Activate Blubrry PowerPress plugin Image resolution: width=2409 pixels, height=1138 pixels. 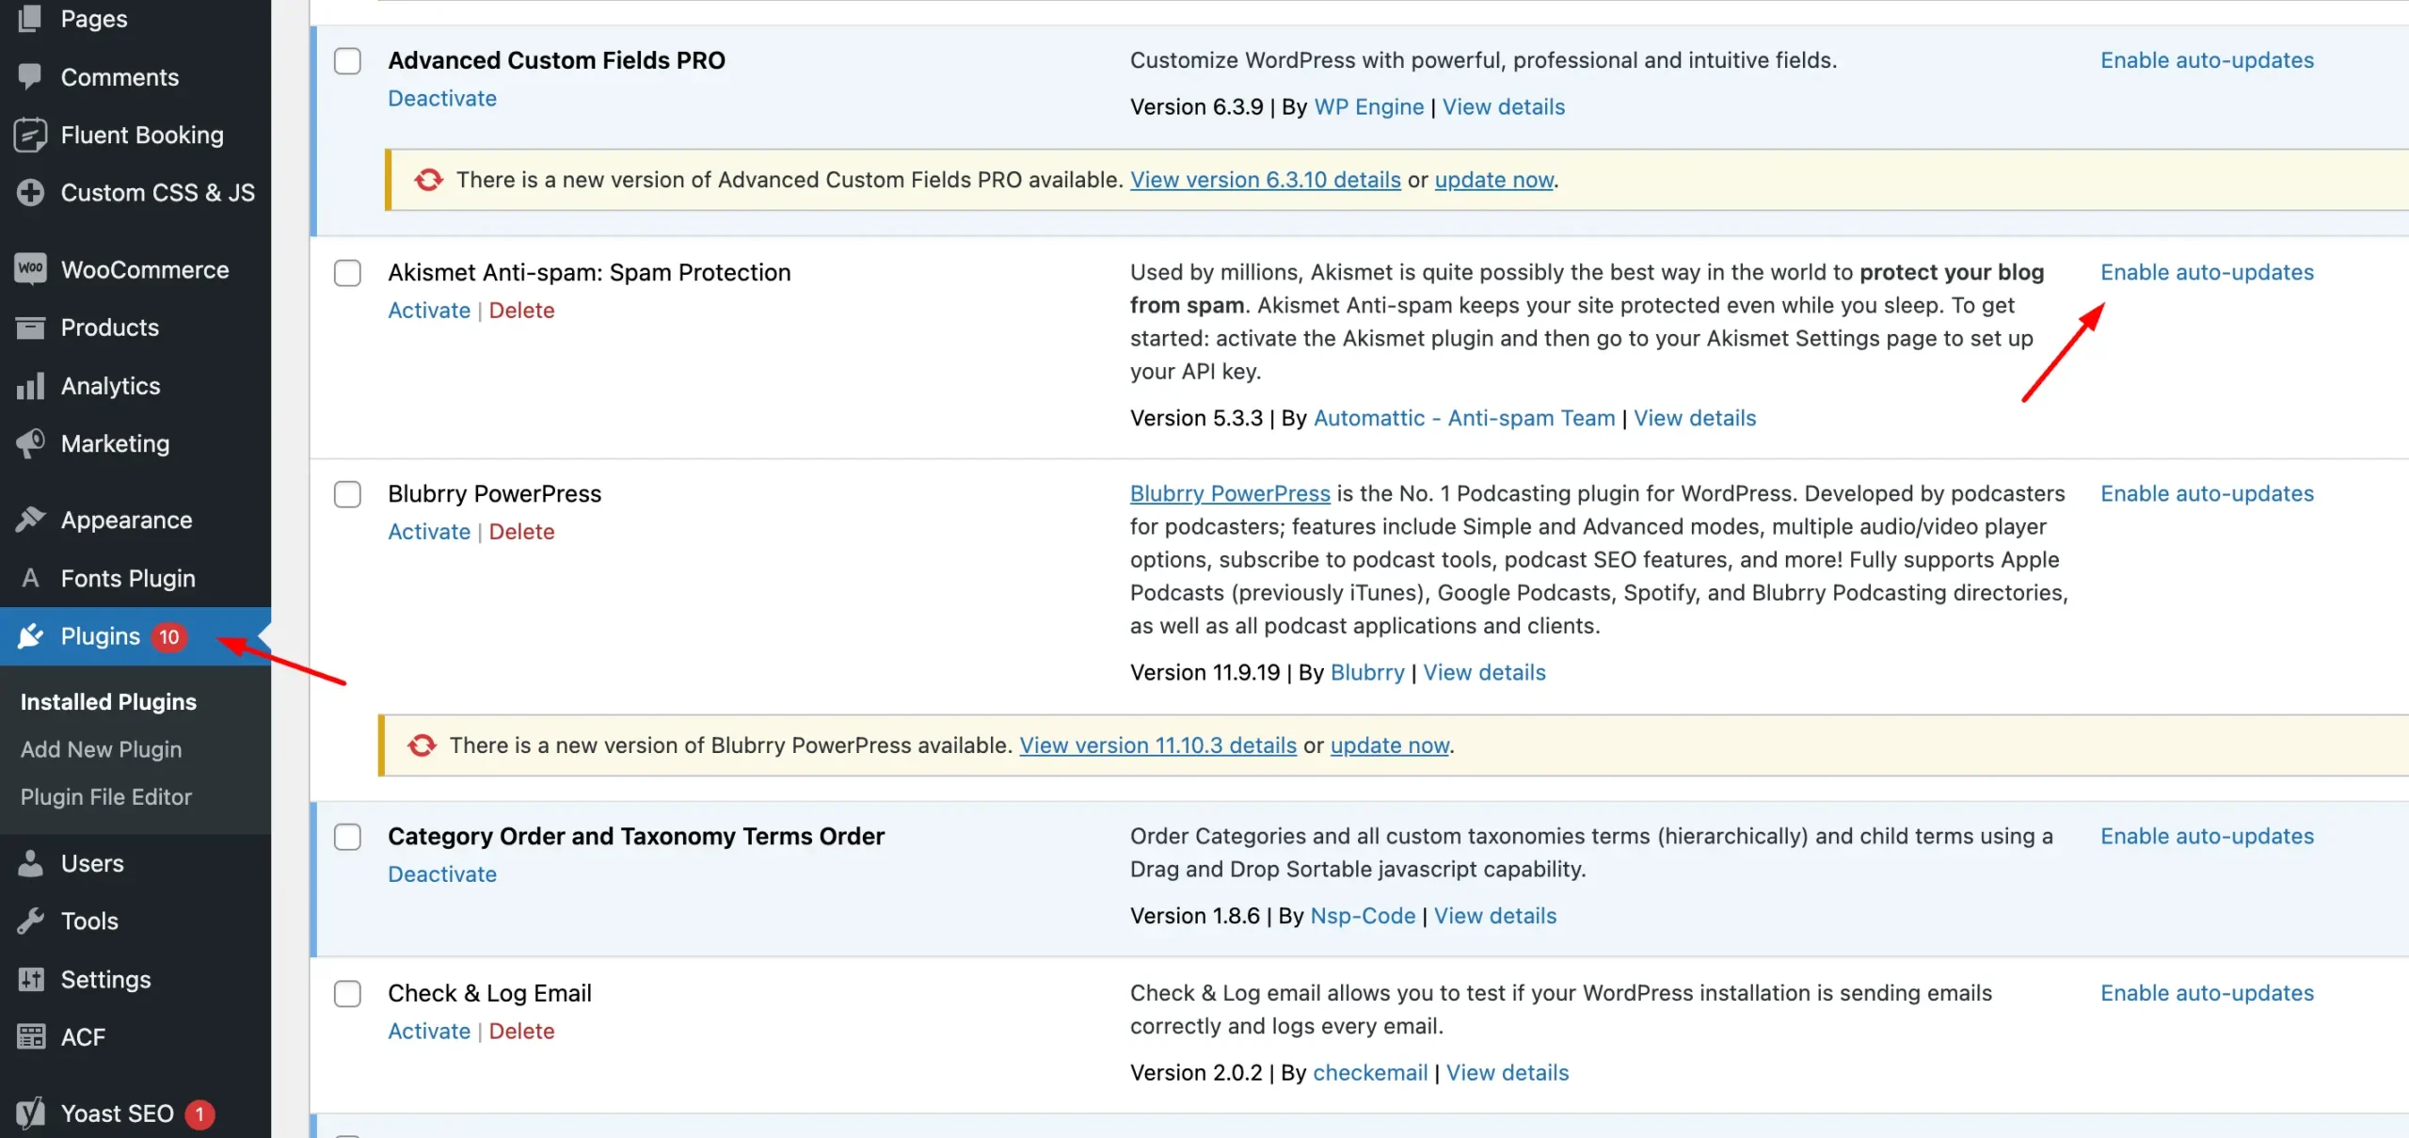click(429, 531)
